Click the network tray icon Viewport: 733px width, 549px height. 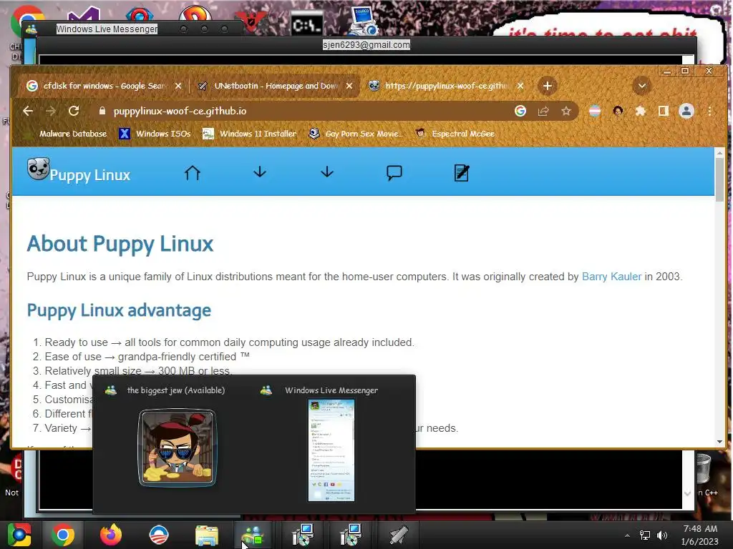pyautogui.click(x=645, y=535)
